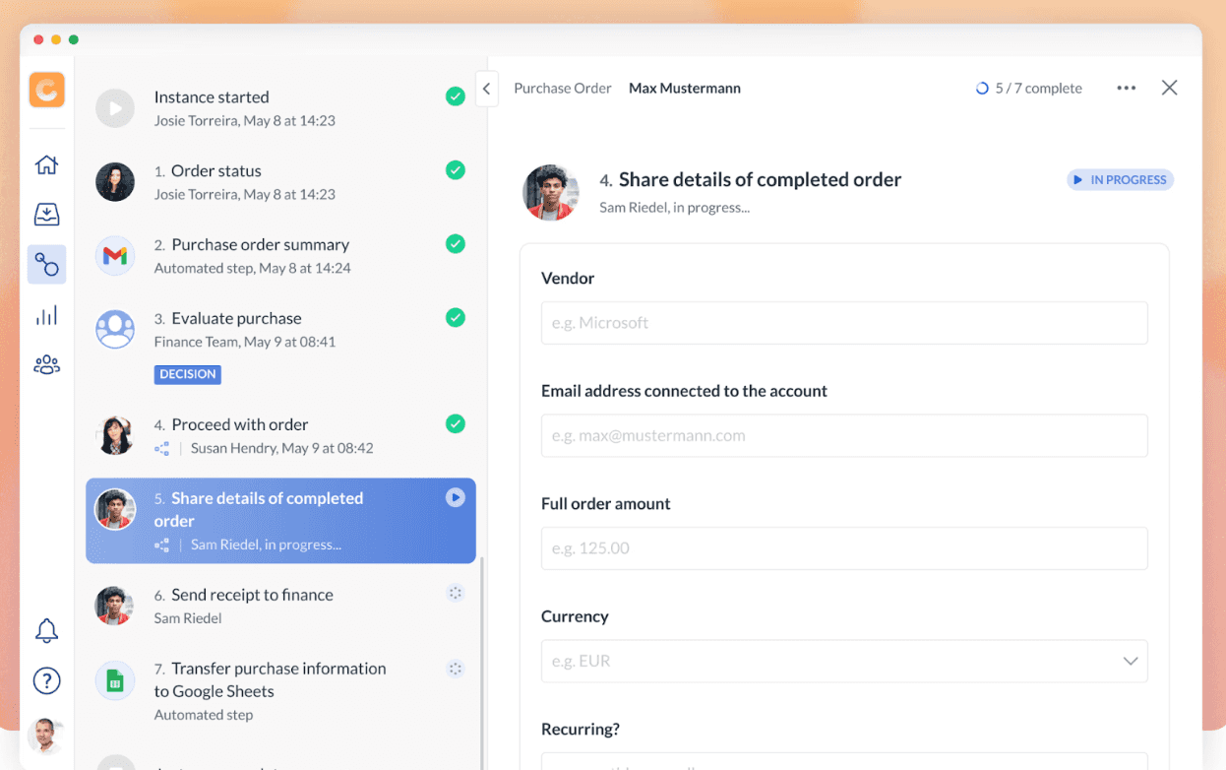Collapse the panel with the left chevron
1226x770 pixels.
486,88
